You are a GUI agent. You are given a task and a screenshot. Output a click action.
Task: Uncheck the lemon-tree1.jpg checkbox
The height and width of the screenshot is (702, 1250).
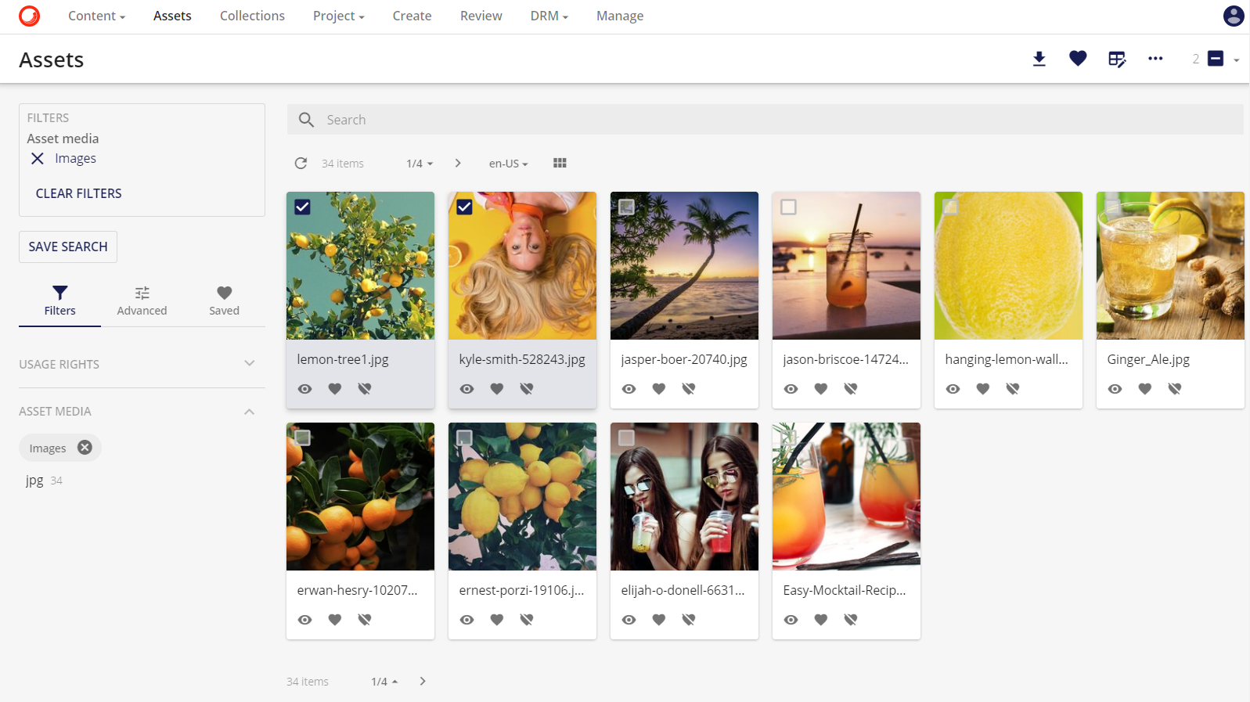point(303,207)
